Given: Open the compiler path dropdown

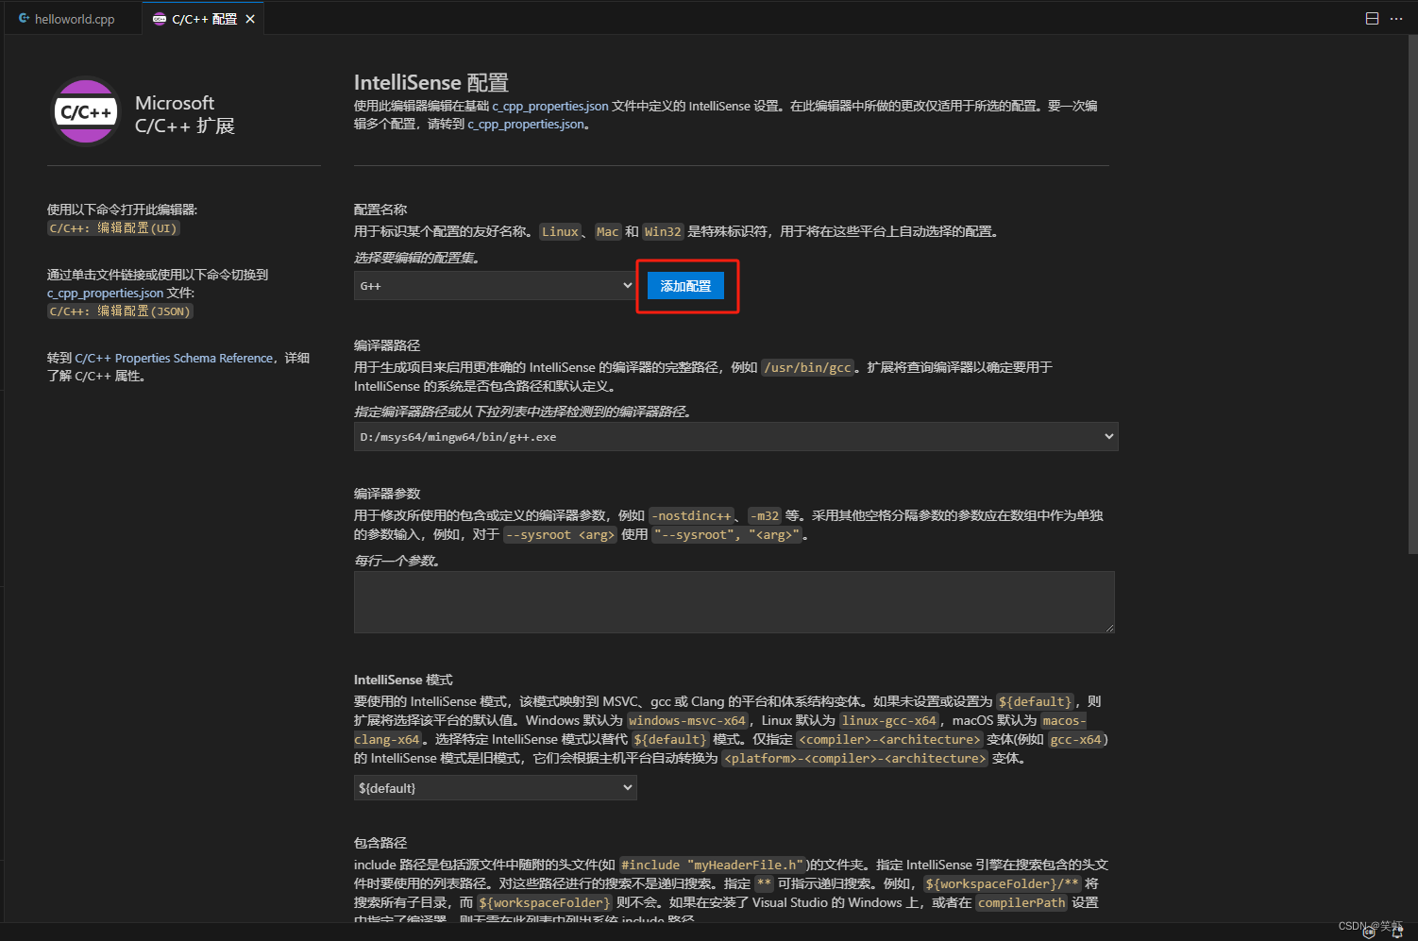Looking at the screenshot, I should click(735, 436).
